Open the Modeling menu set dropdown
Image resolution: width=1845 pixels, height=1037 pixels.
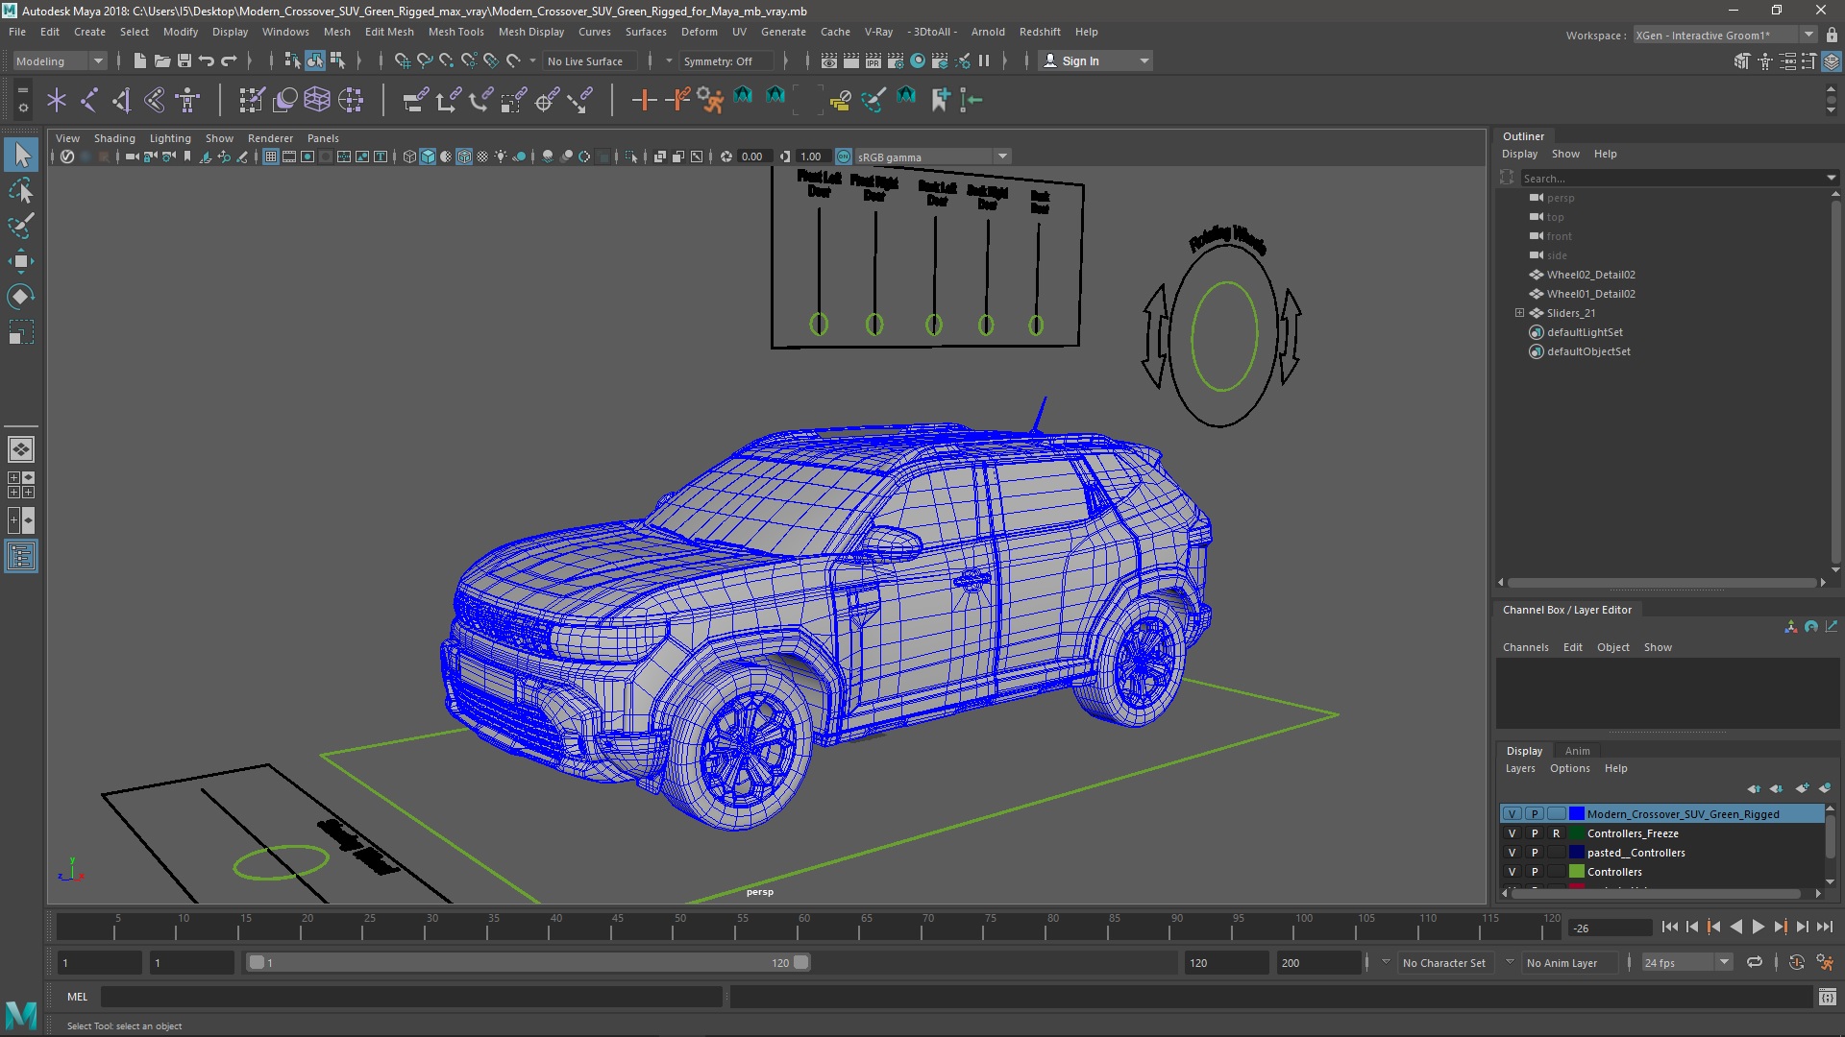click(x=59, y=60)
